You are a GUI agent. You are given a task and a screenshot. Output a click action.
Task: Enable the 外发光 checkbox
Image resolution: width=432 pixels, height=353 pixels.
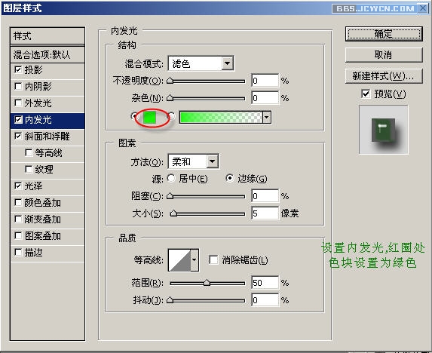(18, 103)
